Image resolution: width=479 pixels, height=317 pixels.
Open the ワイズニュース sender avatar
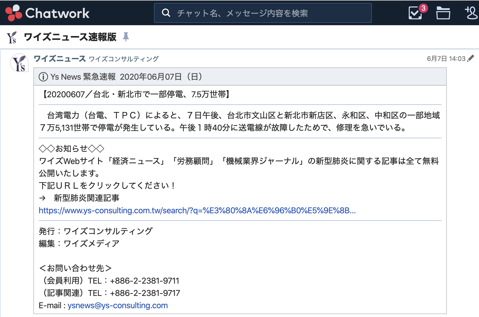pyautogui.click(x=19, y=63)
